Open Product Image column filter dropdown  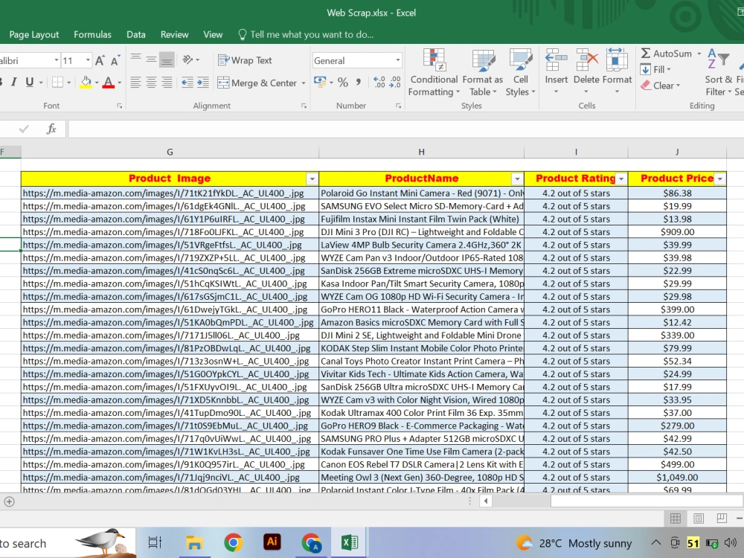[312, 179]
